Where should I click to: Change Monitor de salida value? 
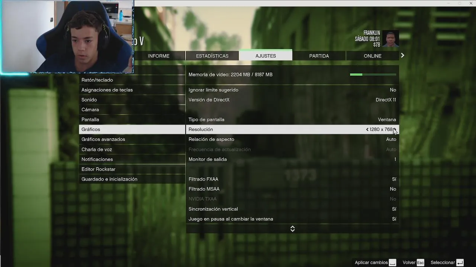(x=292, y=159)
